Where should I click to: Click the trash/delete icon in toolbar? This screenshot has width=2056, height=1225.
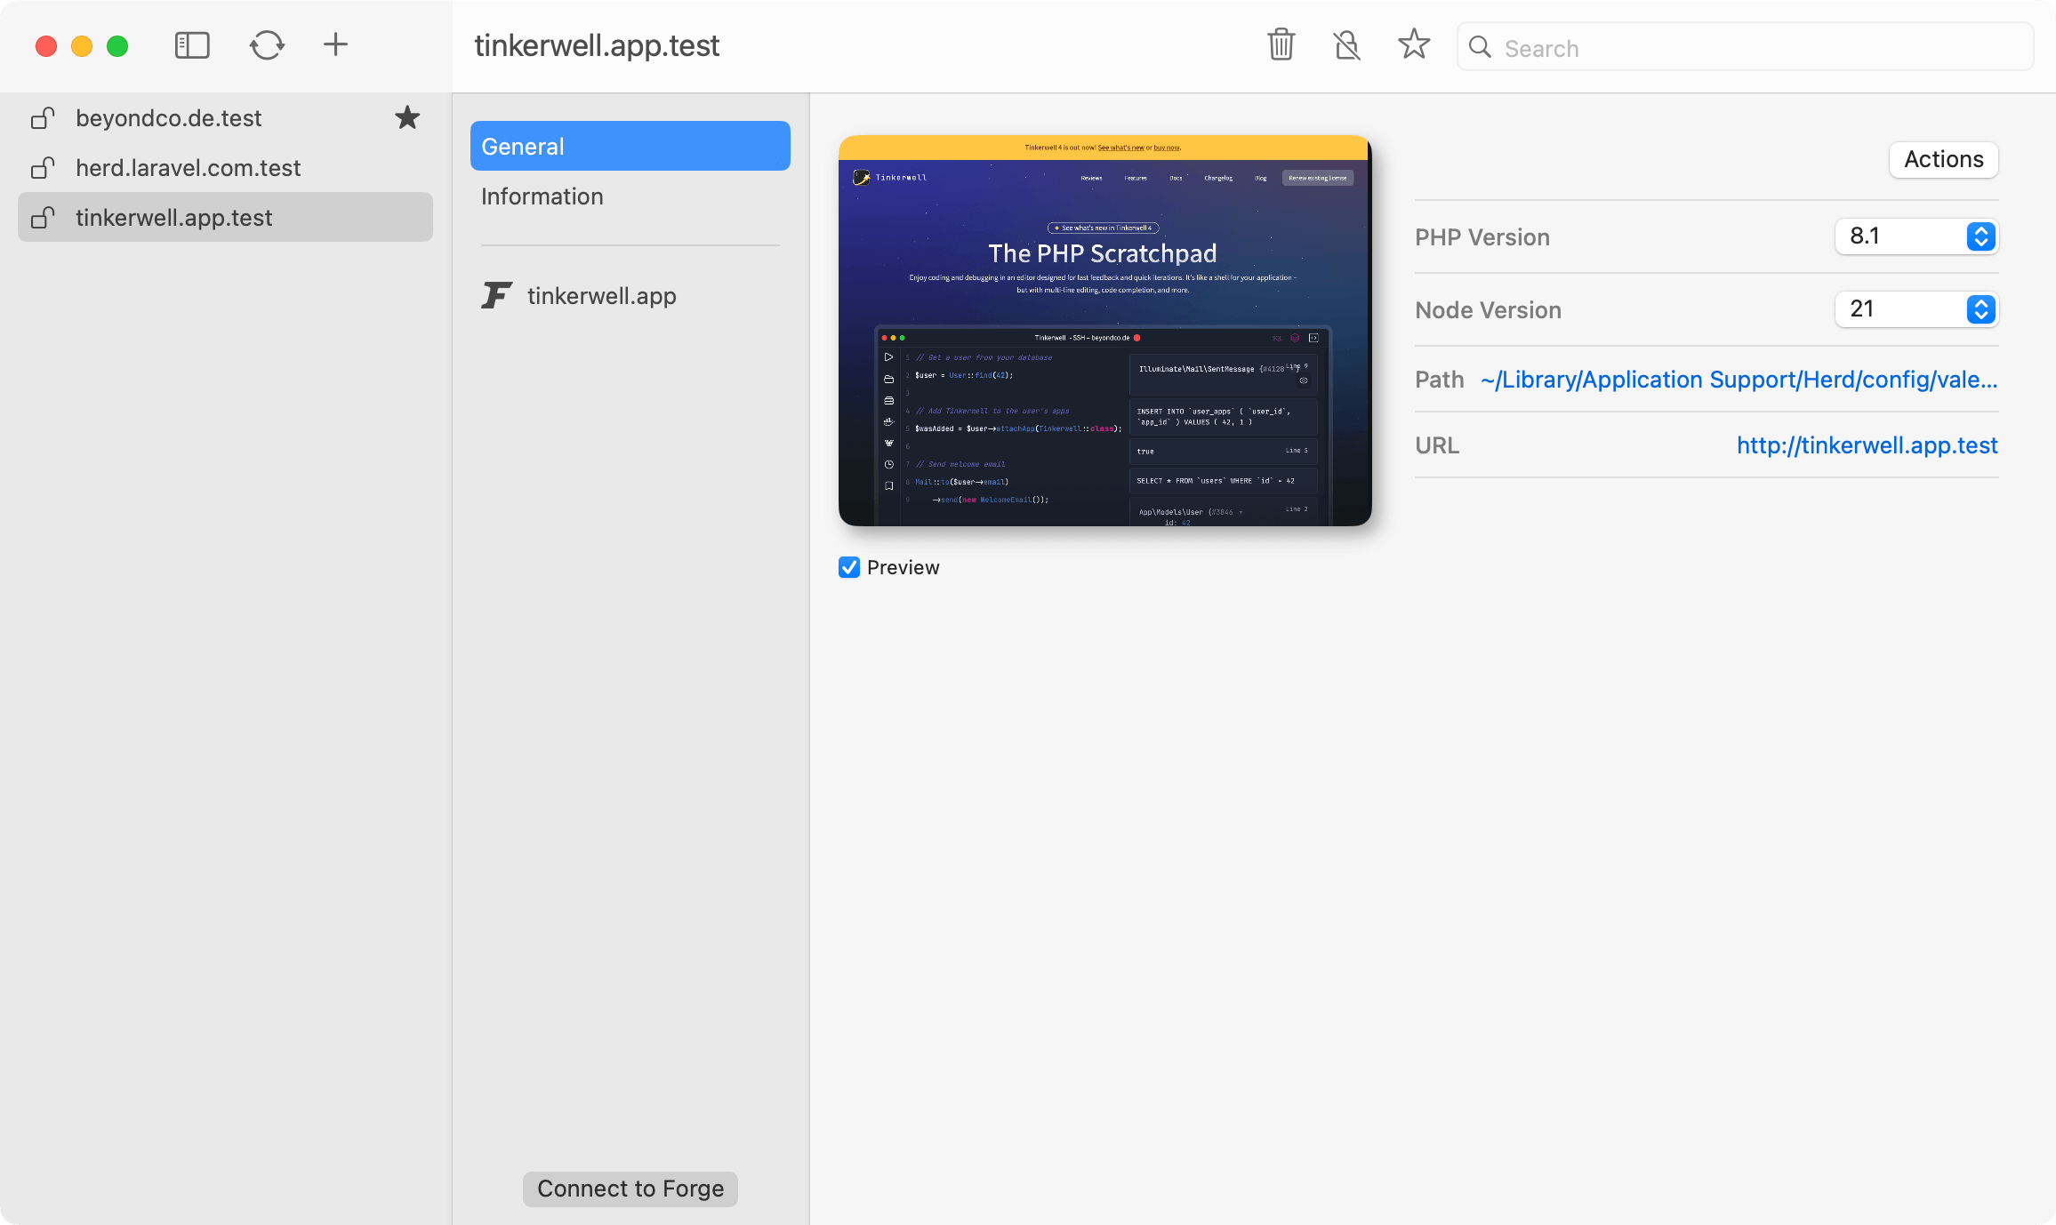pos(1281,46)
